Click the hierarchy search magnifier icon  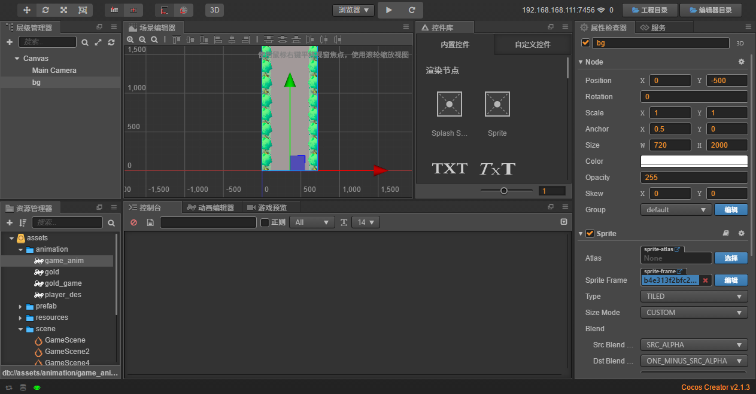click(85, 42)
